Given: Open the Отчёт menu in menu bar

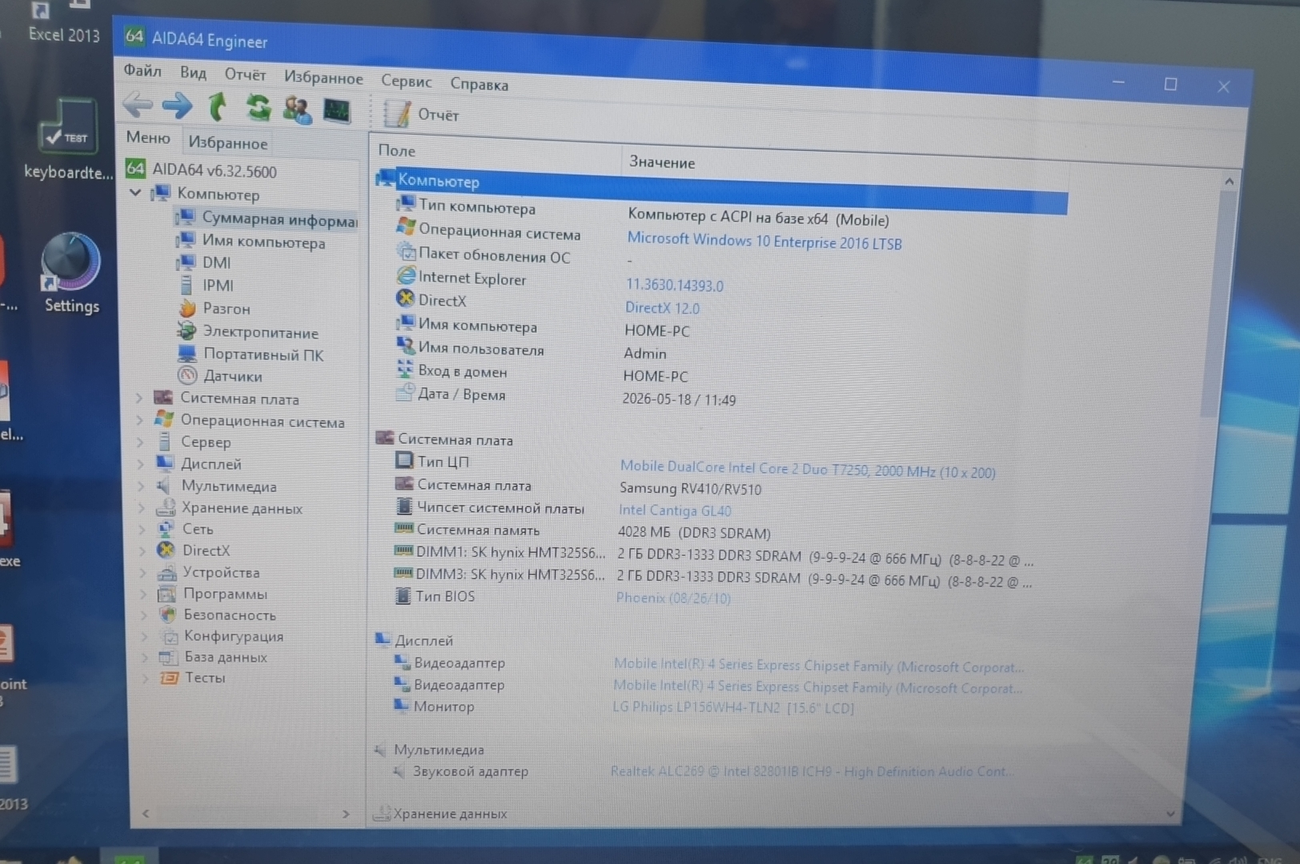Looking at the screenshot, I should pyautogui.click(x=245, y=74).
